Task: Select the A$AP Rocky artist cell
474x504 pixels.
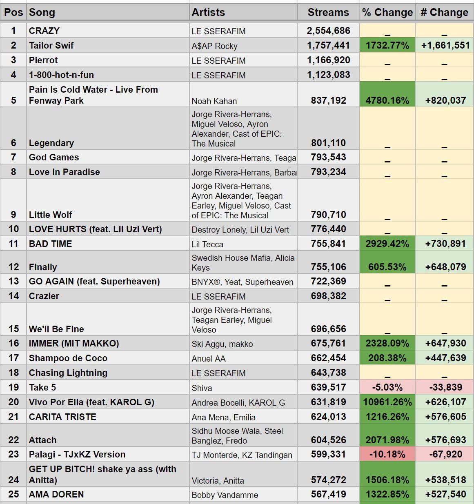Action: click(243, 45)
